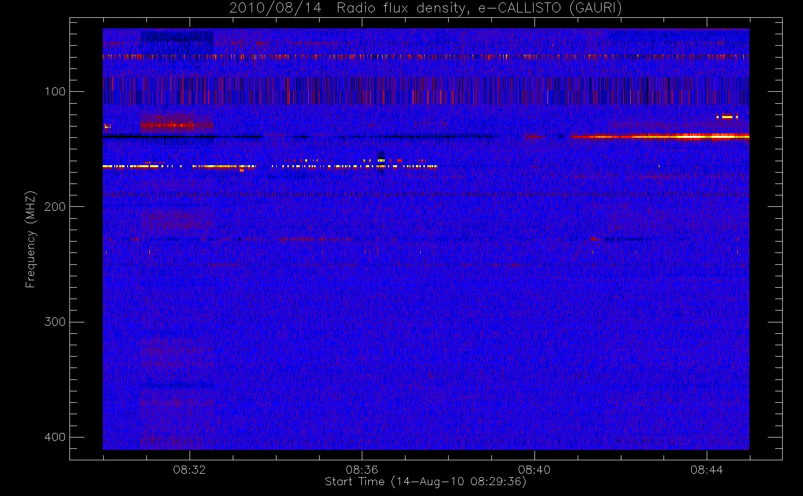This screenshot has height=496, width=803.
Task: Click the plot title 'Radio flux density, e-CALLISTO (GAURI)'
Action: pyautogui.click(x=479, y=8)
